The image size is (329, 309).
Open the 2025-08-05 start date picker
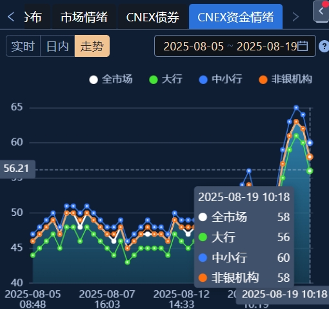pyautogui.click(x=194, y=47)
